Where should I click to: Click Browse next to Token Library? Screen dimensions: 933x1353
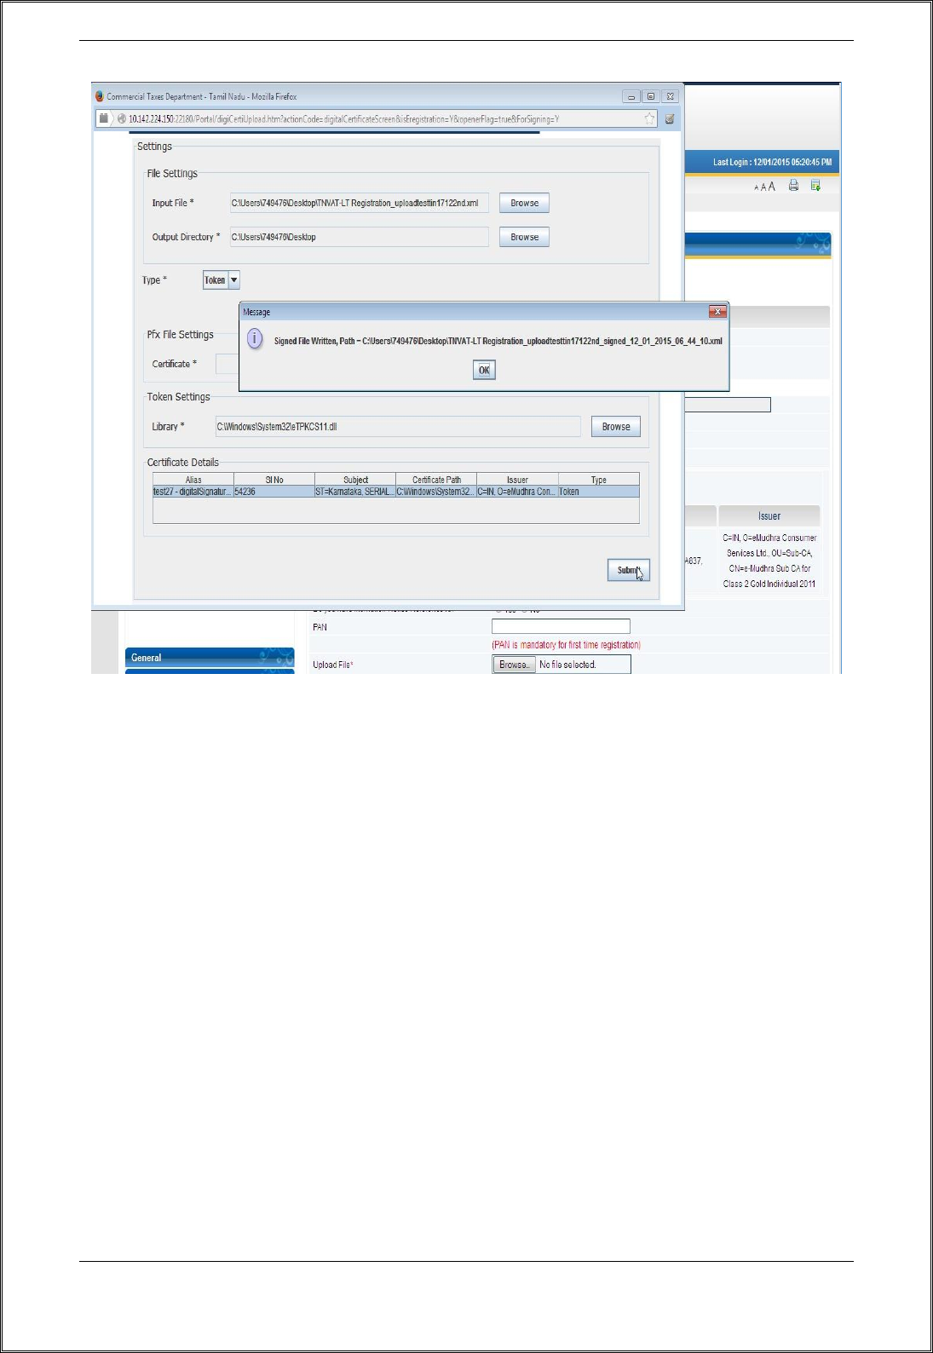(x=615, y=427)
